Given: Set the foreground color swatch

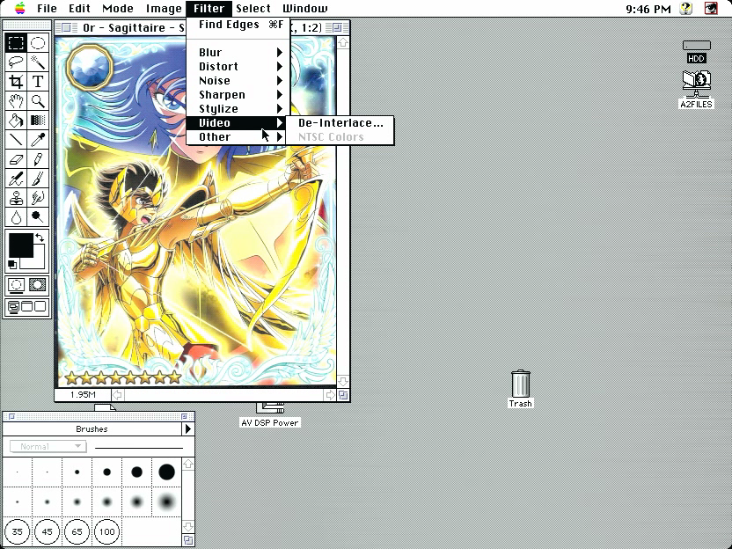Looking at the screenshot, I should (x=21, y=245).
